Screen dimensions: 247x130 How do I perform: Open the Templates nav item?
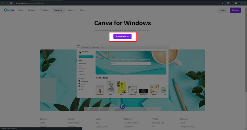tap(45, 10)
